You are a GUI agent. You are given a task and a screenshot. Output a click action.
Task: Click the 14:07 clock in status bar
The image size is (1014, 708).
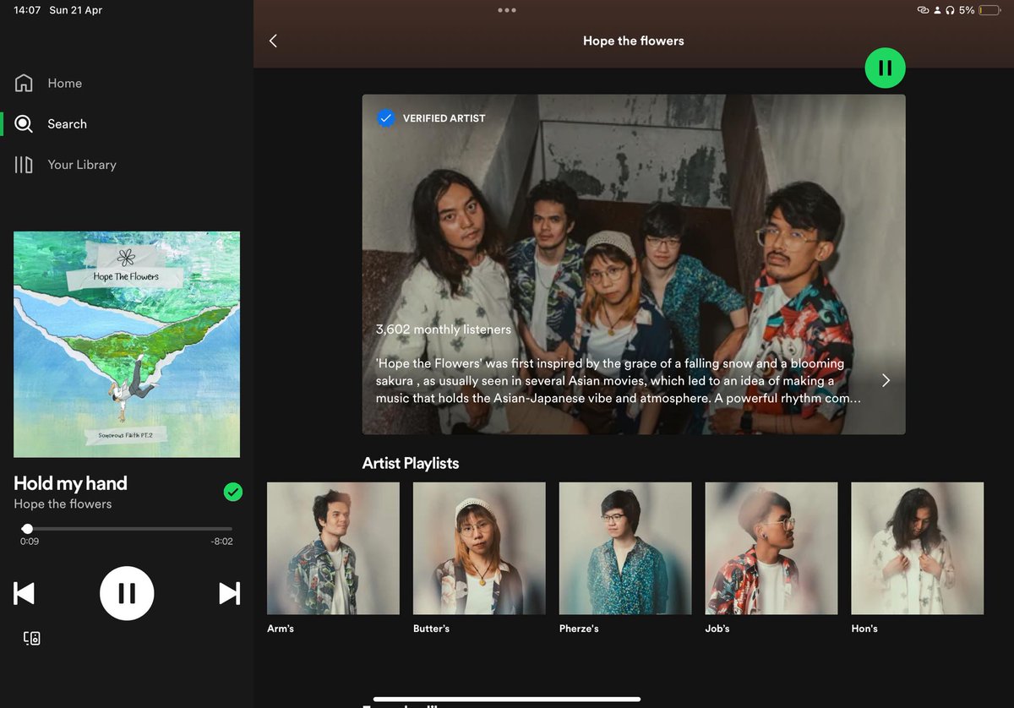(x=27, y=10)
